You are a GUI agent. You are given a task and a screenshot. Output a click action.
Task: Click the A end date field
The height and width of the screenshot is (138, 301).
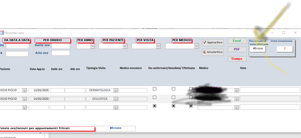point(17,54)
